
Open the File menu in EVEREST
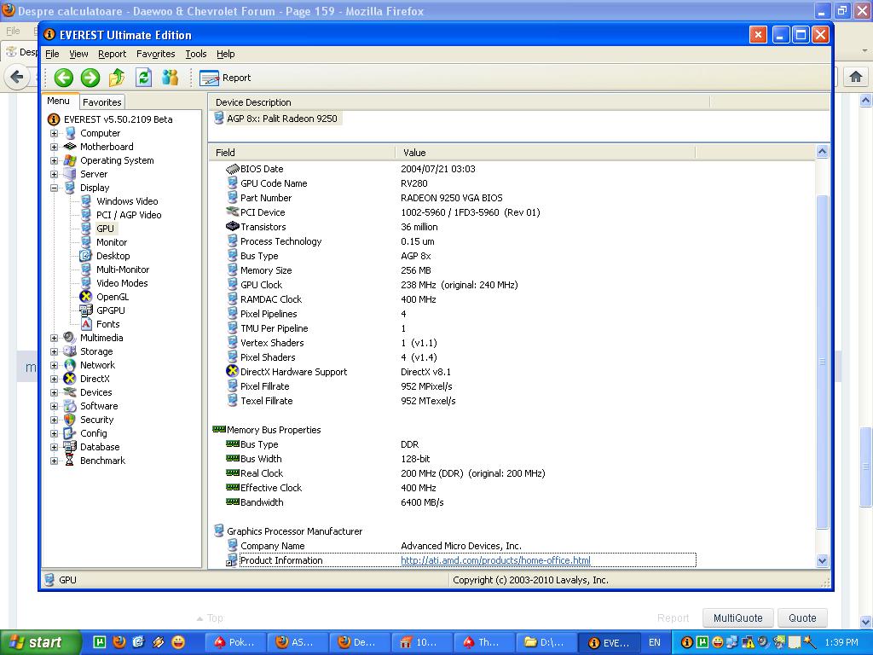[52, 54]
